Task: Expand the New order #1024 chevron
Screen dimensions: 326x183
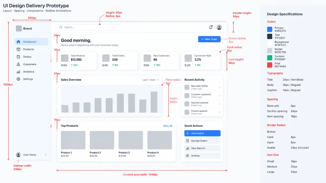Action: tap(219, 87)
